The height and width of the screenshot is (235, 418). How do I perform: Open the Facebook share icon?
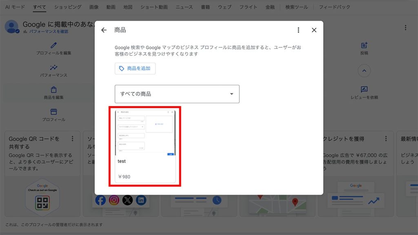coord(100,200)
